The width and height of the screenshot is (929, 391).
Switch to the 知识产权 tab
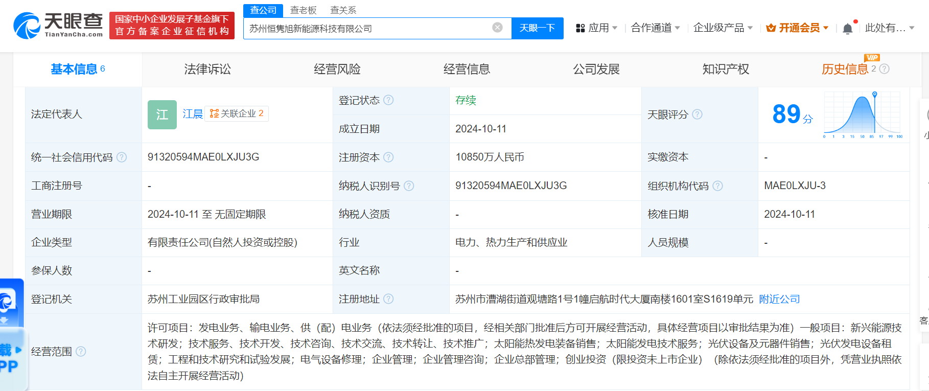coord(726,69)
